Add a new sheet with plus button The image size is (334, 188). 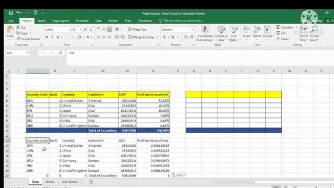click(91, 182)
